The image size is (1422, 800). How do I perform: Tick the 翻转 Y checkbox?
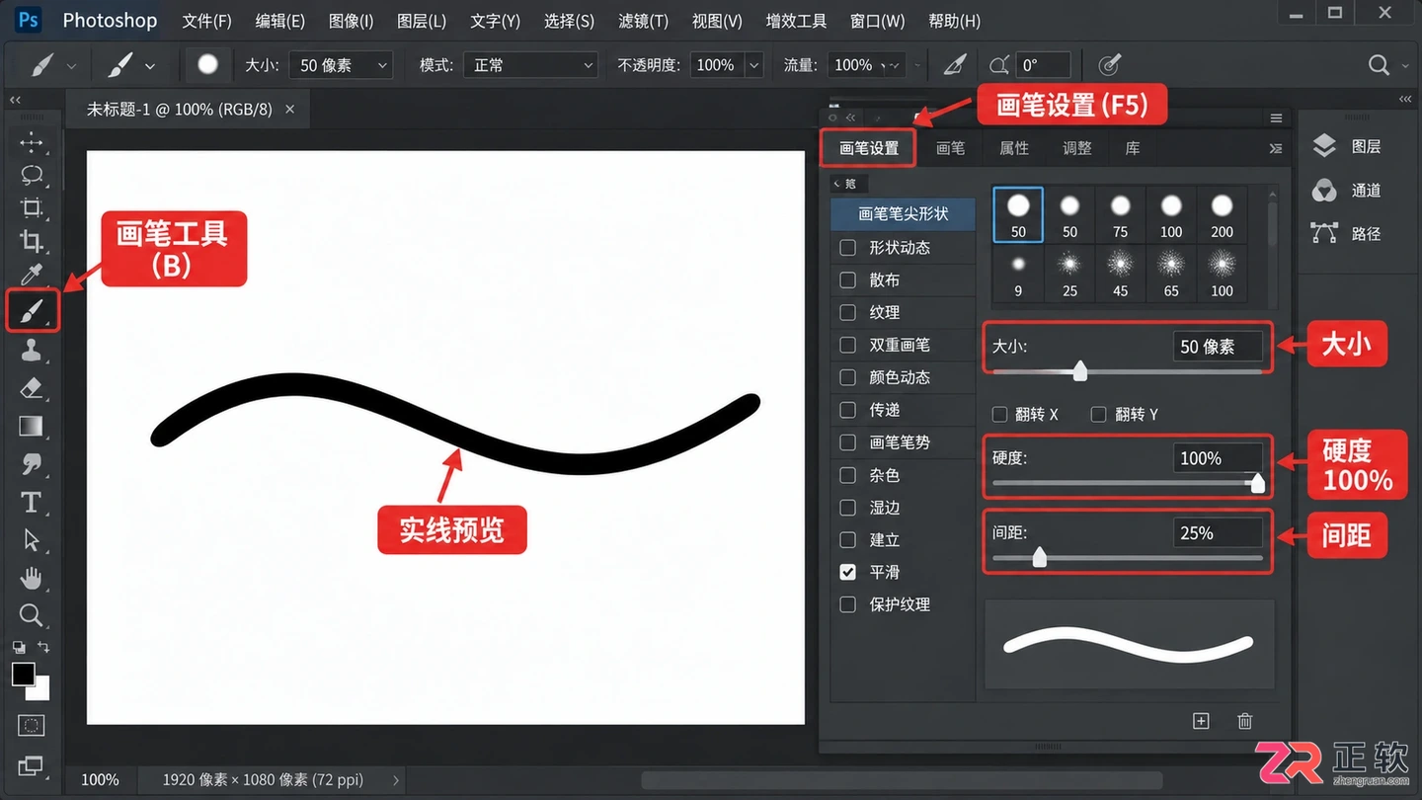point(1098,414)
